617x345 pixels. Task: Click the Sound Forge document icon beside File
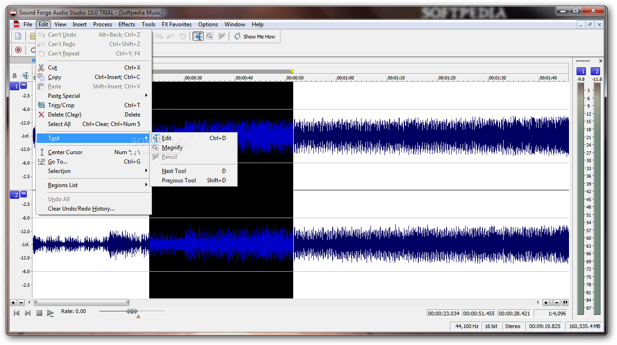click(x=16, y=24)
